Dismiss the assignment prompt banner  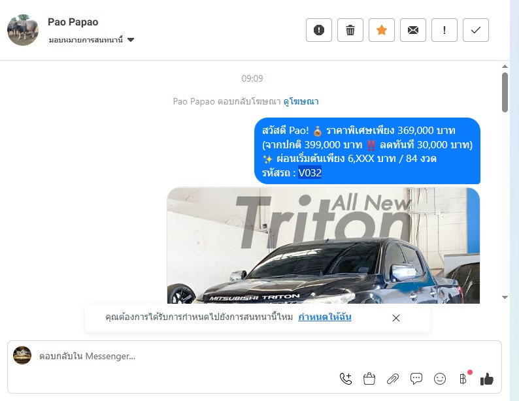coord(396,318)
